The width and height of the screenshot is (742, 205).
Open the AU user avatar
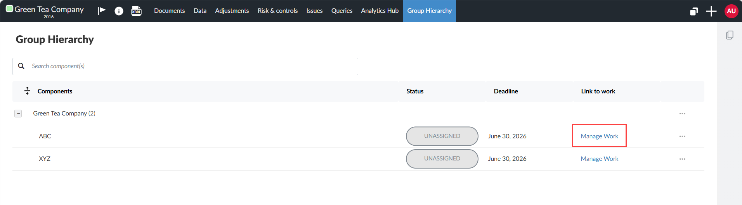tap(731, 11)
